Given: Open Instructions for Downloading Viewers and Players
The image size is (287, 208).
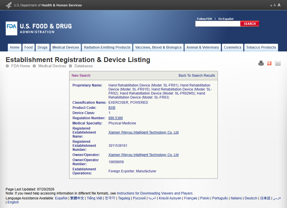Looking at the screenshot, I should 155,193.
